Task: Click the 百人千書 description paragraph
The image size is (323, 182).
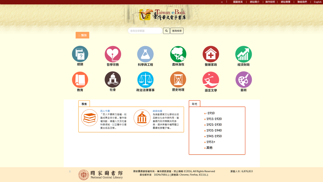Action: tap(114, 121)
